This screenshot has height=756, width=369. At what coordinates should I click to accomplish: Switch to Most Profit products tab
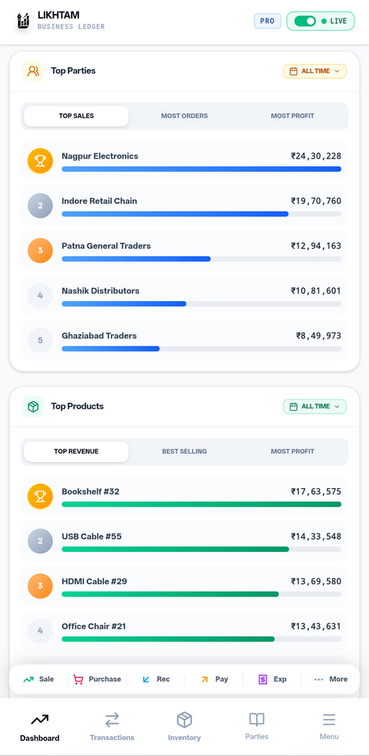292,451
